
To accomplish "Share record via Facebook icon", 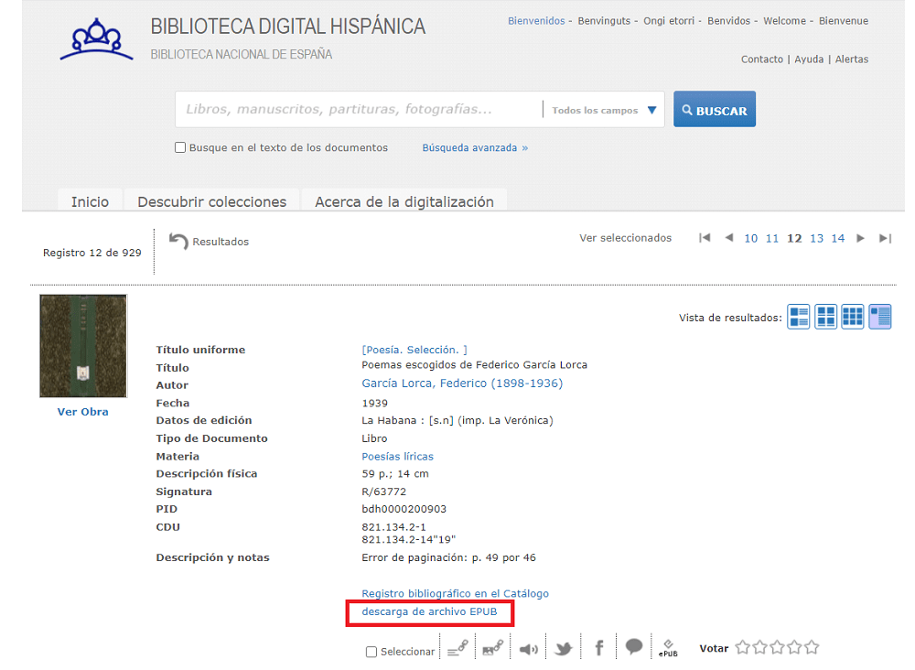I will (x=598, y=648).
